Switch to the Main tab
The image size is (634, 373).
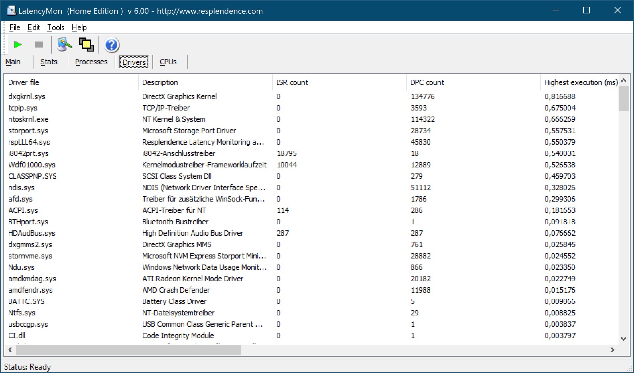13,62
